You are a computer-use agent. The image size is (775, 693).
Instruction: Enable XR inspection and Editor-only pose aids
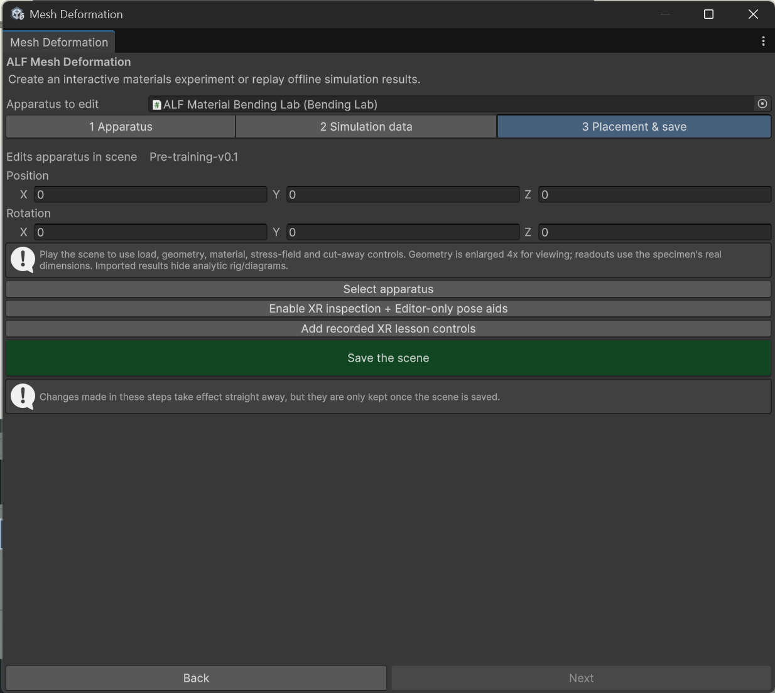pyautogui.click(x=388, y=309)
